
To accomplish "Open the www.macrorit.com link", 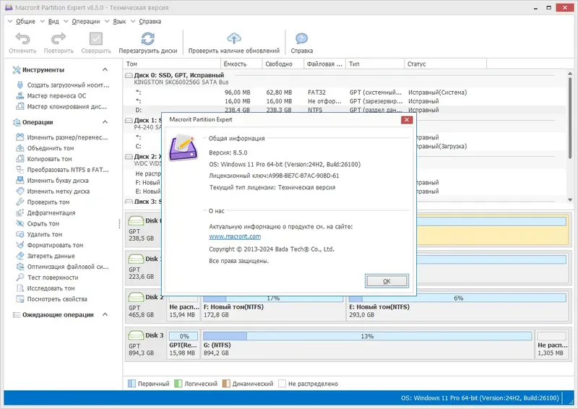I will (235, 236).
